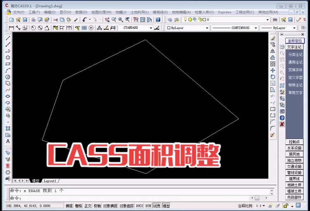This screenshot has height=211, width=310.
Task: Open the layer 0 dropdown list
Action: pos(268,20)
